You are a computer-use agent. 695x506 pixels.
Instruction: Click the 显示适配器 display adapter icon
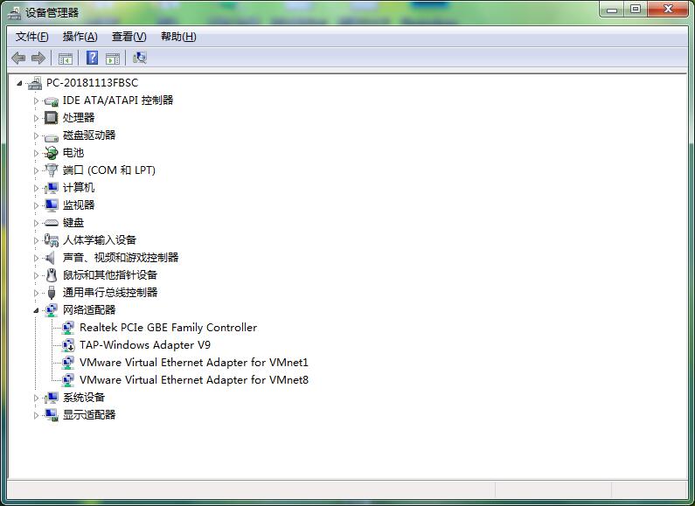pyautogui.click(x=52, y=415)
